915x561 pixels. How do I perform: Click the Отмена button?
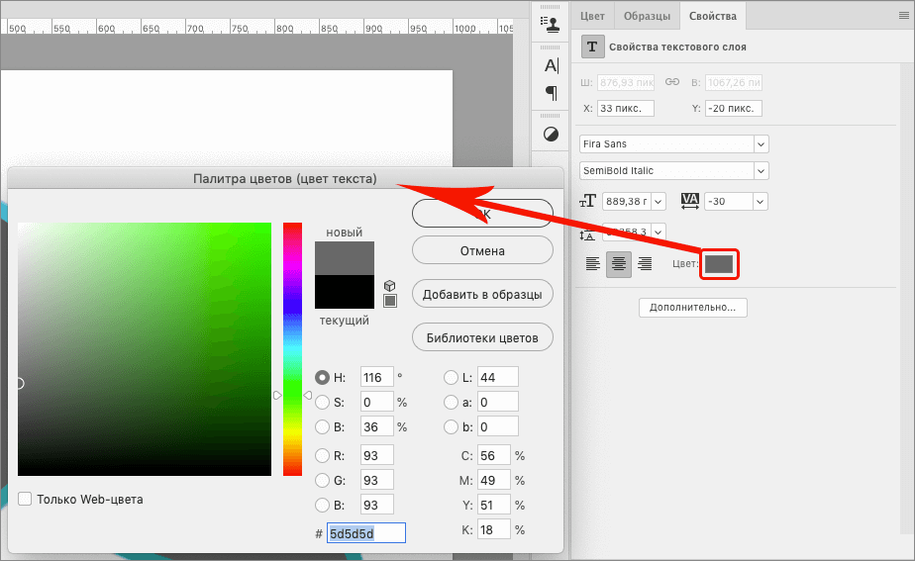click(482, 251)
